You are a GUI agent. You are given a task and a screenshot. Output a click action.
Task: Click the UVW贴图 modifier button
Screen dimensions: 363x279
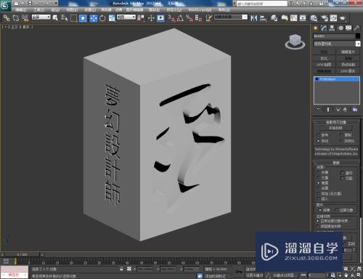coord(324,65)
